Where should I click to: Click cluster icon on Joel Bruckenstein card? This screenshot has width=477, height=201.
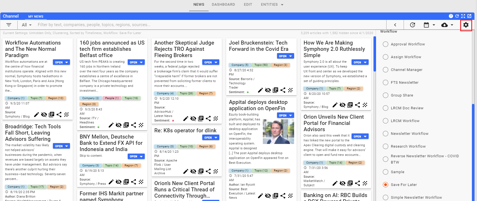coord(290,90)
